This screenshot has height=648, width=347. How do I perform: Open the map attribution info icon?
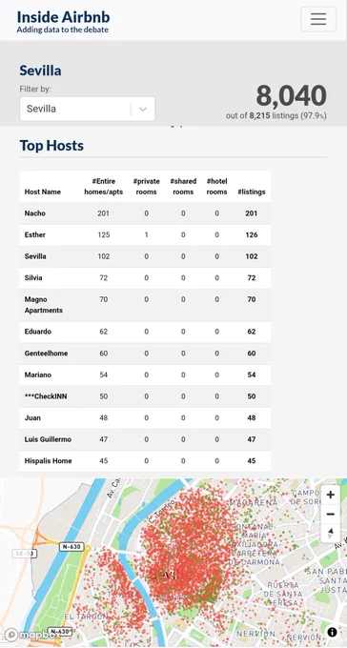[332, 632]
